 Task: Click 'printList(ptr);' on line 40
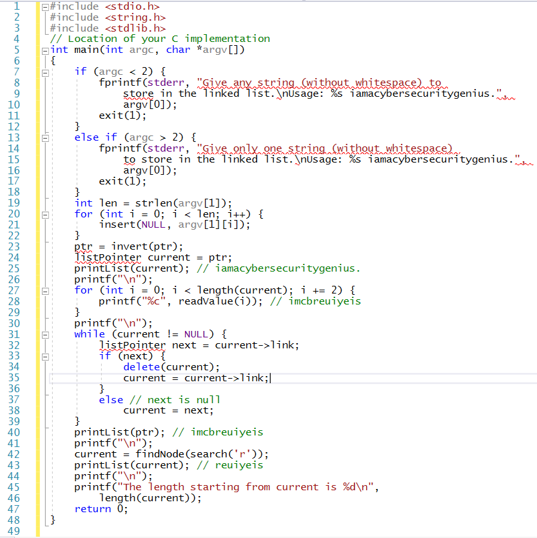(119, 432)
